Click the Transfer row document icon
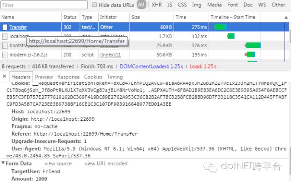 click(5, 27)
